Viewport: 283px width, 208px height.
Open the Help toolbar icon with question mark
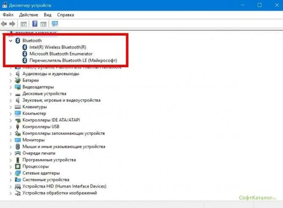coord(35,24)
